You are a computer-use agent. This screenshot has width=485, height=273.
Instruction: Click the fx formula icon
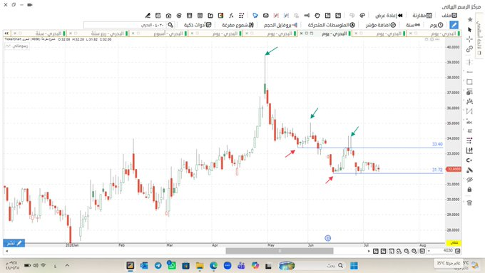[x=231, y=16]
